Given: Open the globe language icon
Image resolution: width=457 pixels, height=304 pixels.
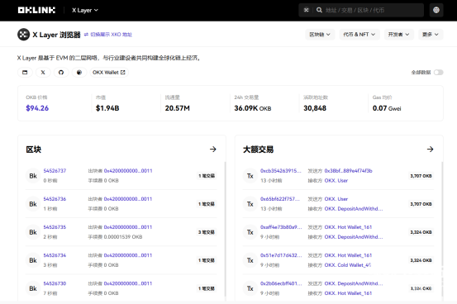Looking at the screenshot, I should [436, 10].
